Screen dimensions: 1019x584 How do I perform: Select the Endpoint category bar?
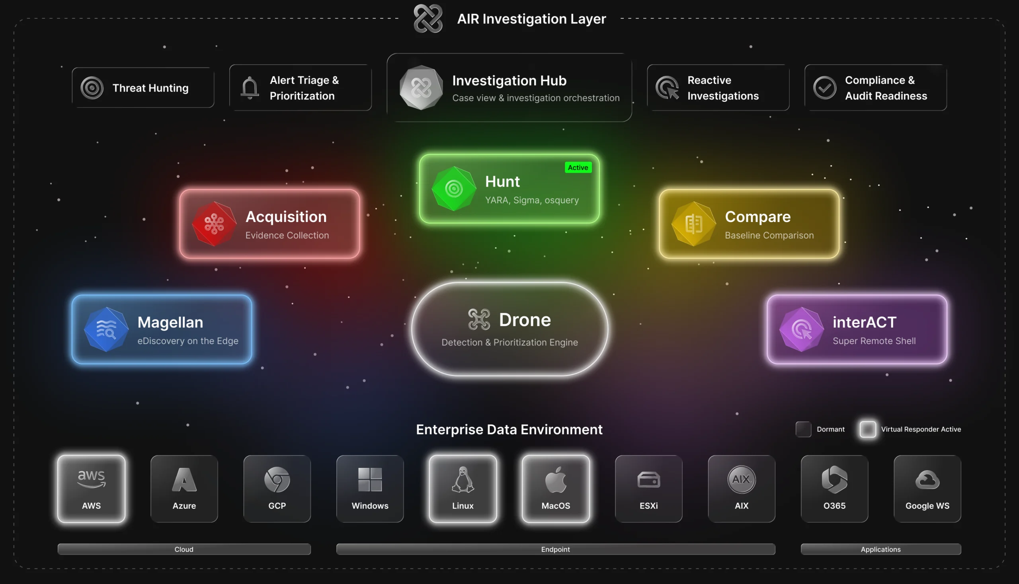(555, 549)
